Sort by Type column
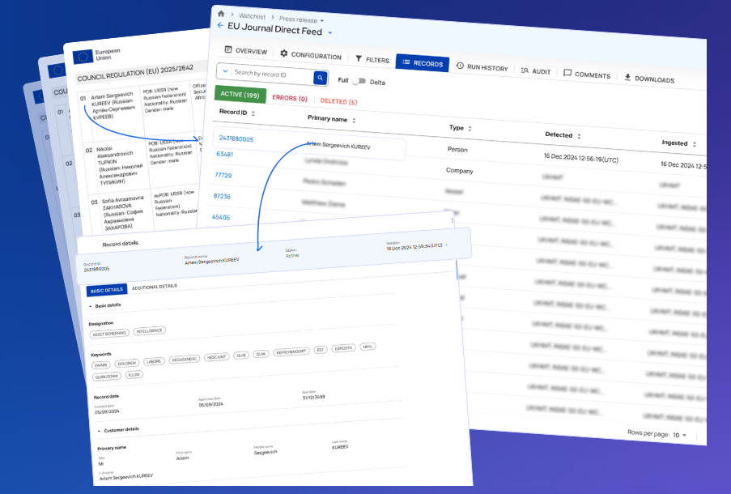This screenshot has height=494, width=731. point(470,129)
